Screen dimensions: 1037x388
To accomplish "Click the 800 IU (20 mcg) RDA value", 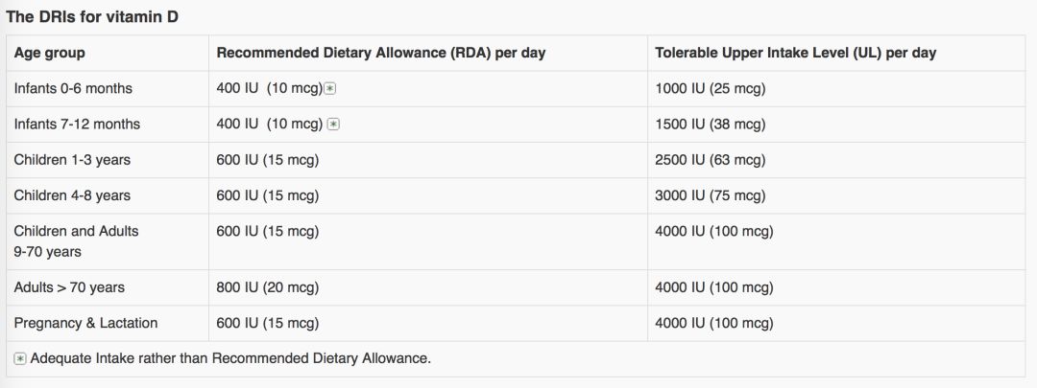I will (x=268, y=287).
